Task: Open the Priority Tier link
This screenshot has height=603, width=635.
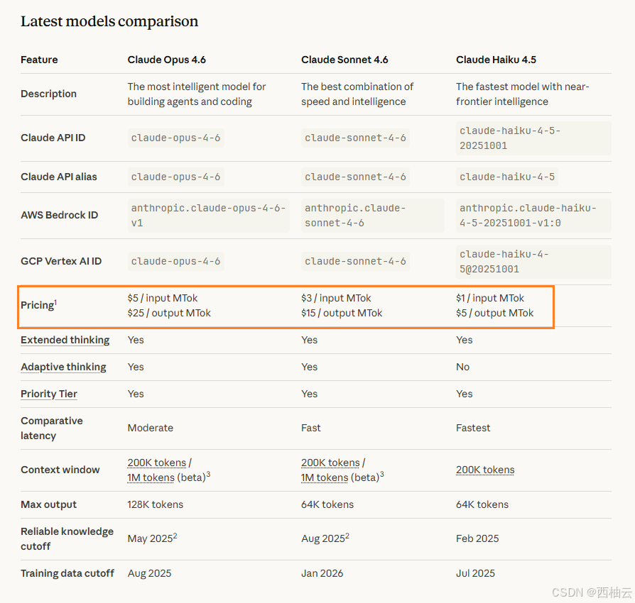Action: coord(49,394)
